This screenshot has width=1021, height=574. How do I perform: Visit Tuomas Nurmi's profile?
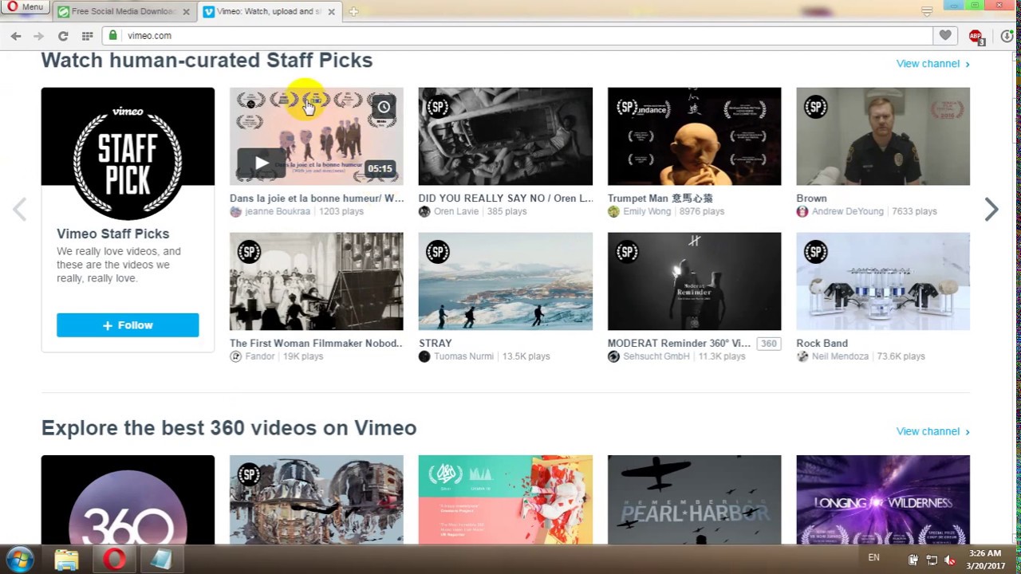click(463, 356)
